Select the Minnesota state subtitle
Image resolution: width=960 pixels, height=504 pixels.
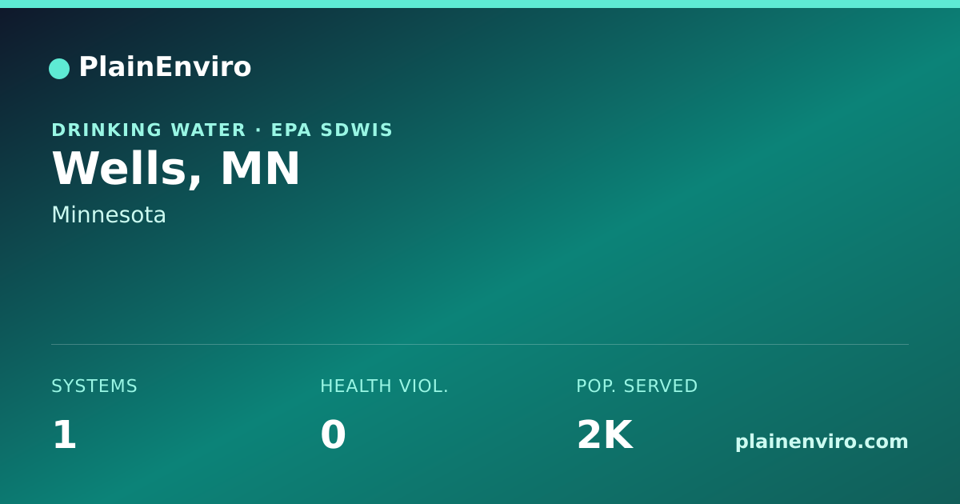tap(109, 214)
